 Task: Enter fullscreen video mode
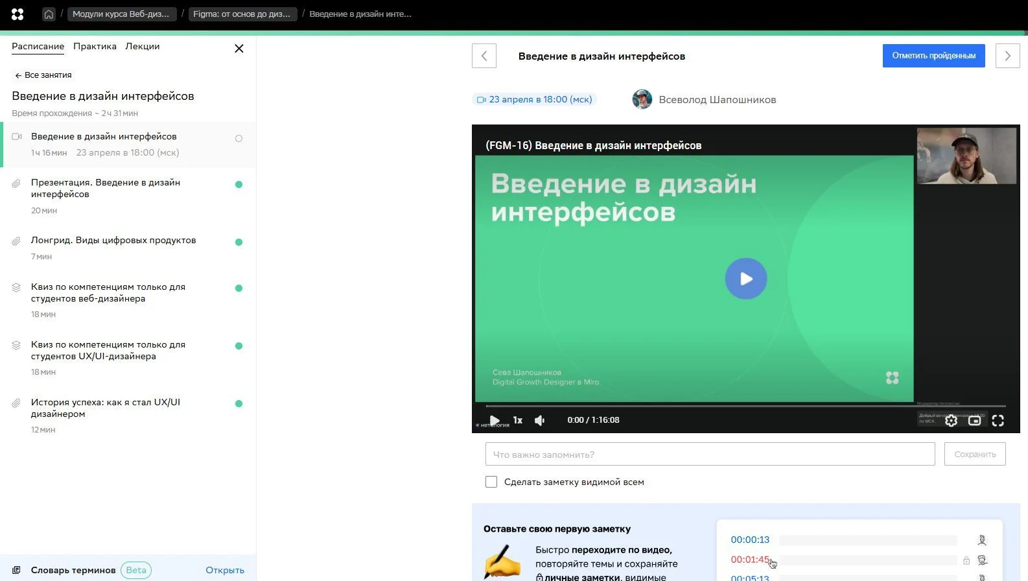(998, 421)
